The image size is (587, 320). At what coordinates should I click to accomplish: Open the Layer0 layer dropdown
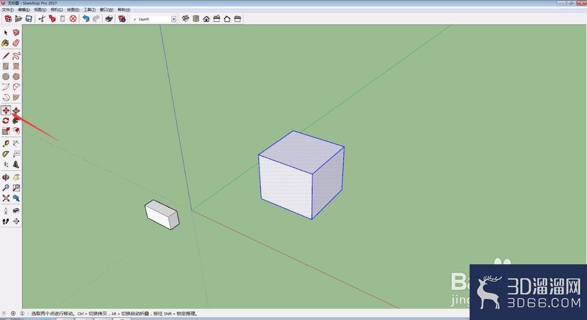point(174,19)
